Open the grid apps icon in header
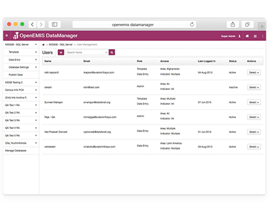Image resolution: width=270 pixels, height=213 pixels. [x=255, y=36]
